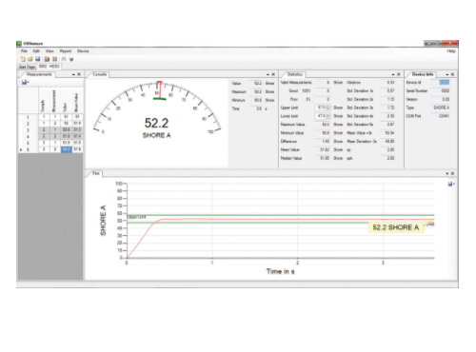Click Show beside Median Value statistic
The width and height of the screenshot is (476, 352).
(x=338, y=158)
